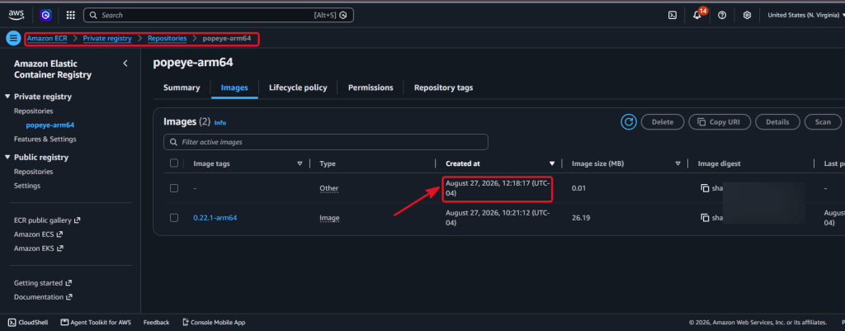This screenshot has width=845, height=331.
Task: Click the 'Other' type cell
Action: click(328, 188)
